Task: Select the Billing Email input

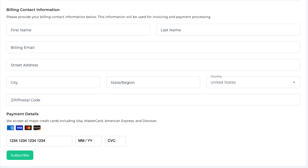Action: pos(153,47)
